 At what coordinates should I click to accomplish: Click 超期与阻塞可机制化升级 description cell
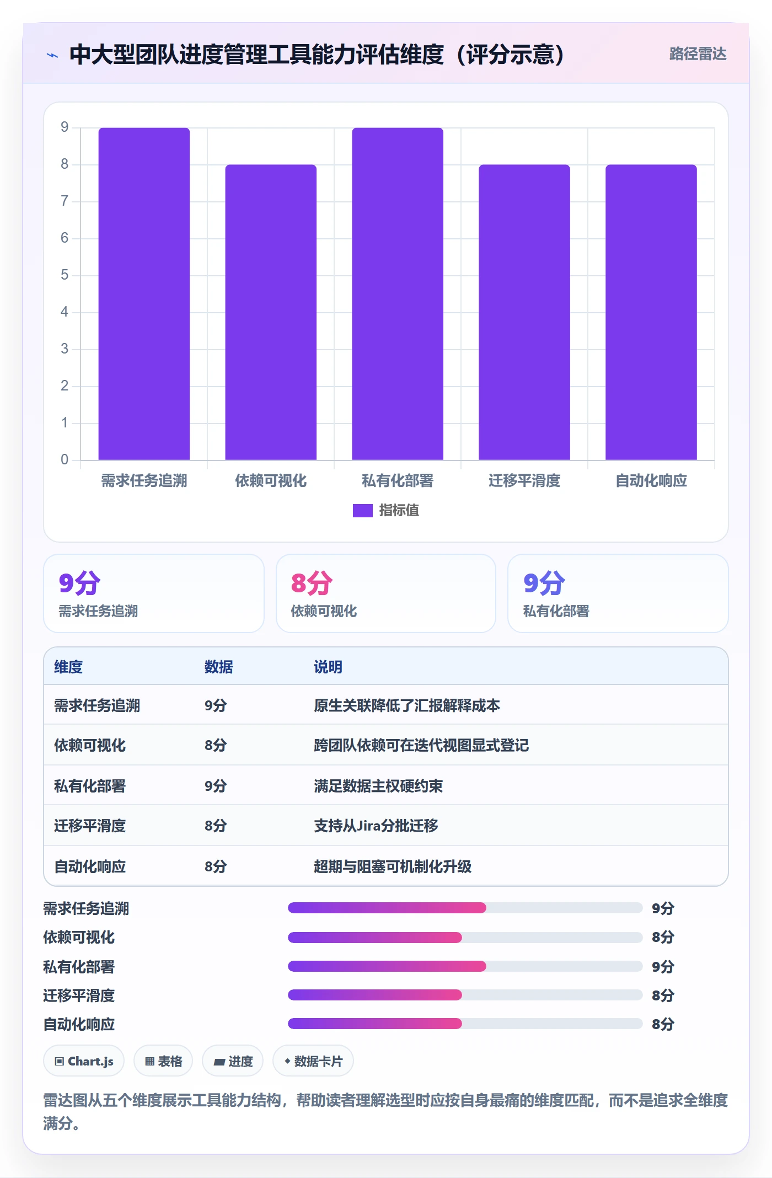(393, 866)
